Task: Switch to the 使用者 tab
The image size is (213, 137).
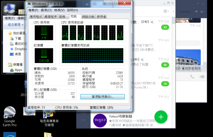Action: point(101,17)
